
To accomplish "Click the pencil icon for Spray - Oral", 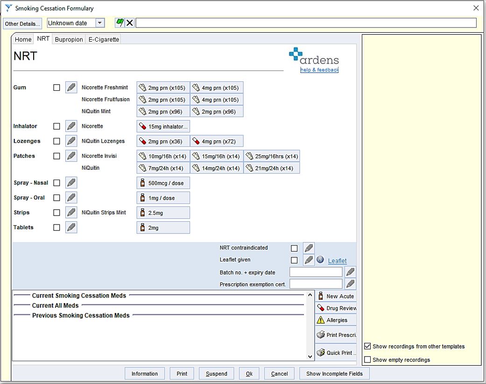I will tap(71, 198).
